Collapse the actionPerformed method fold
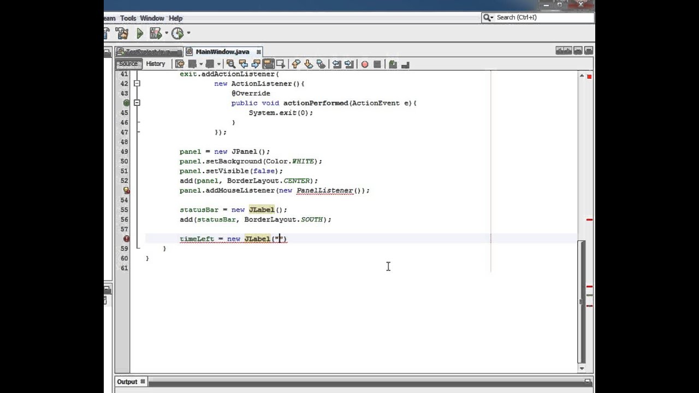 pyautogui.click(x=137, y=103)
